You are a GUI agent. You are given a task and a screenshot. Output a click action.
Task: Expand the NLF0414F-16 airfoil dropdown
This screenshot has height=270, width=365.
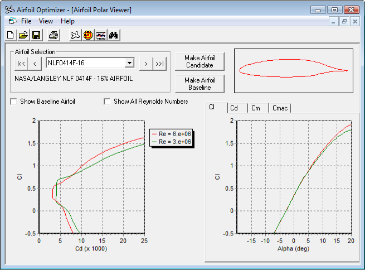point(129,63)
